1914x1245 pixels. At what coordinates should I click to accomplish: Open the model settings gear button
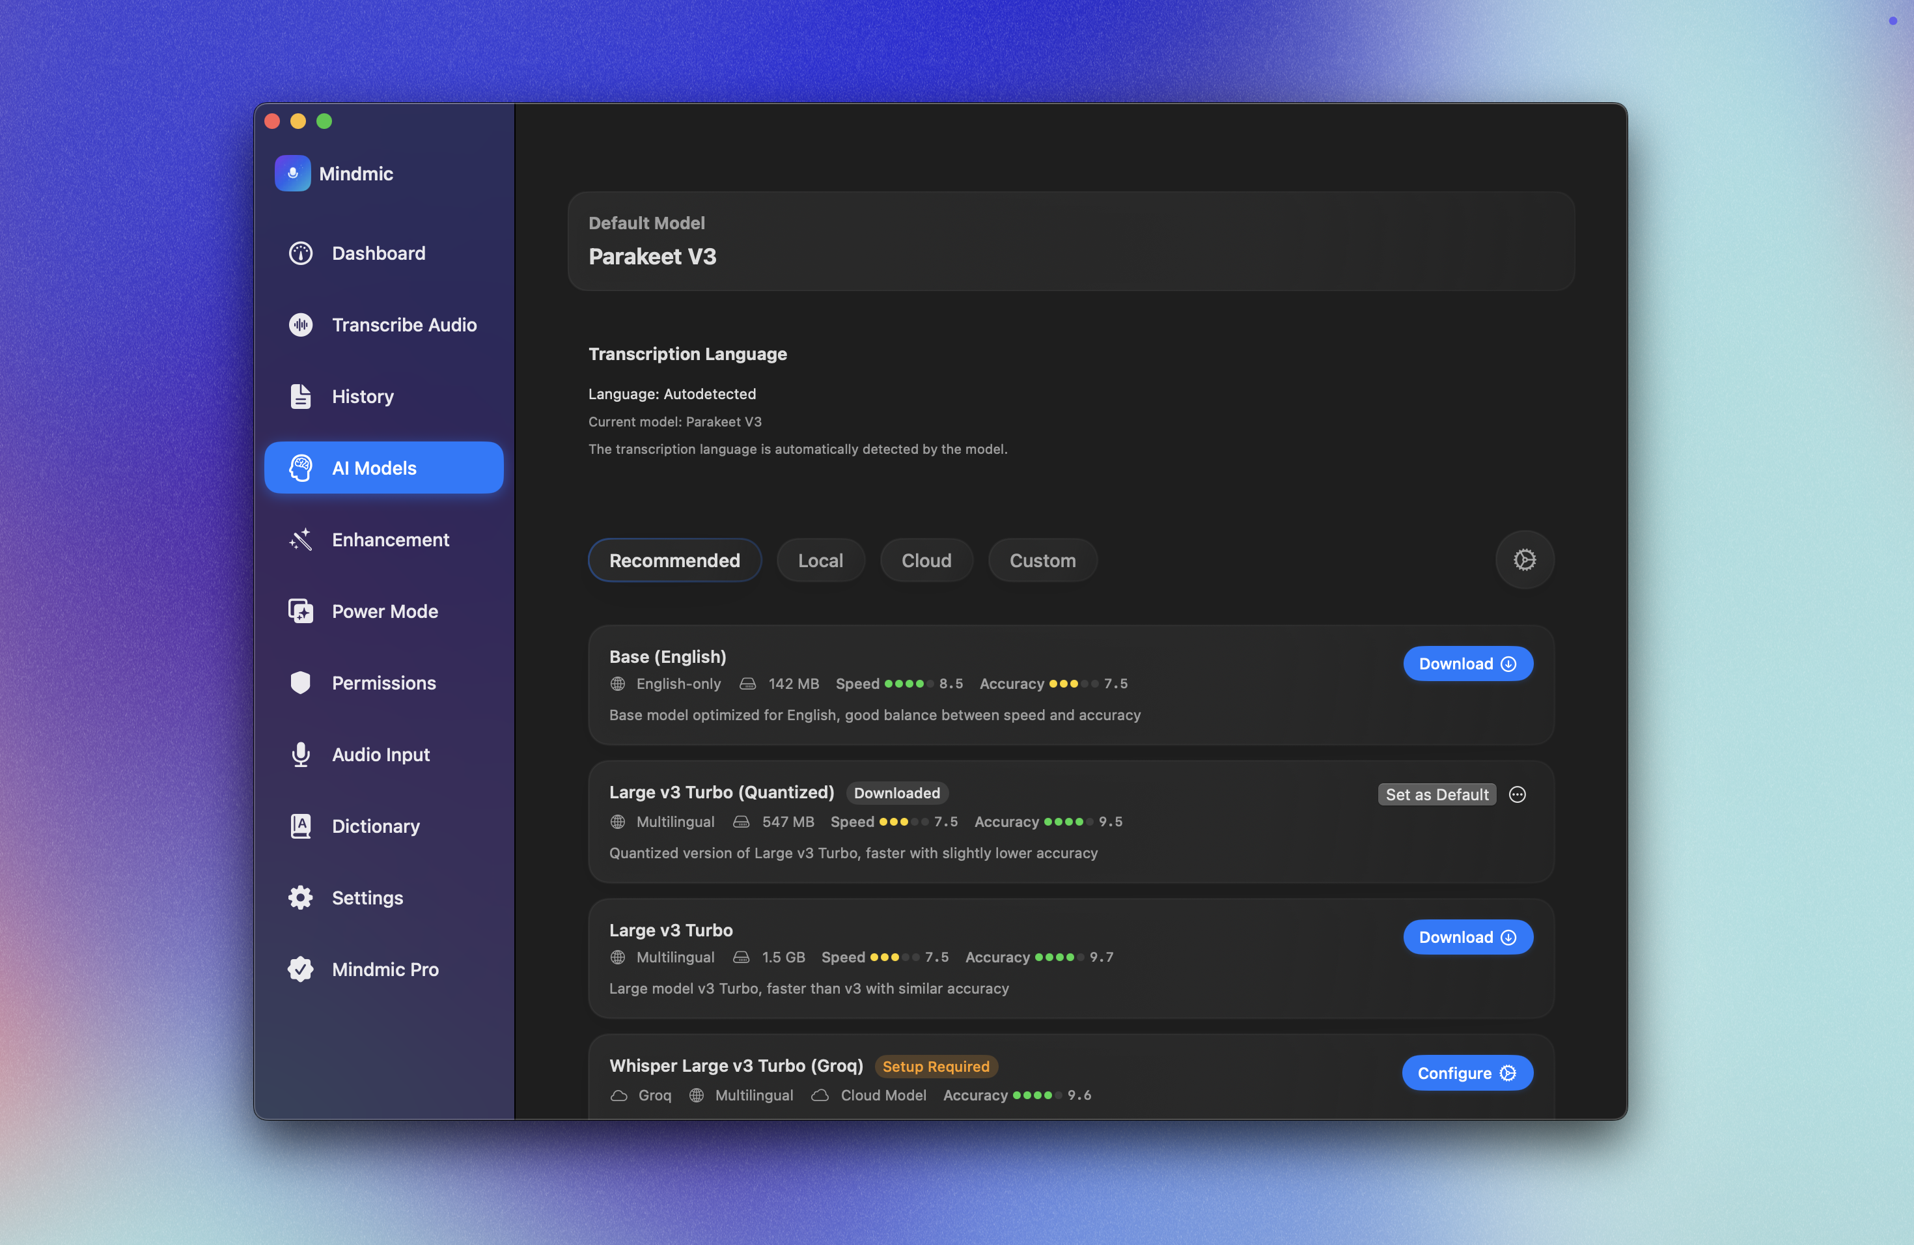coord(1524,560)
